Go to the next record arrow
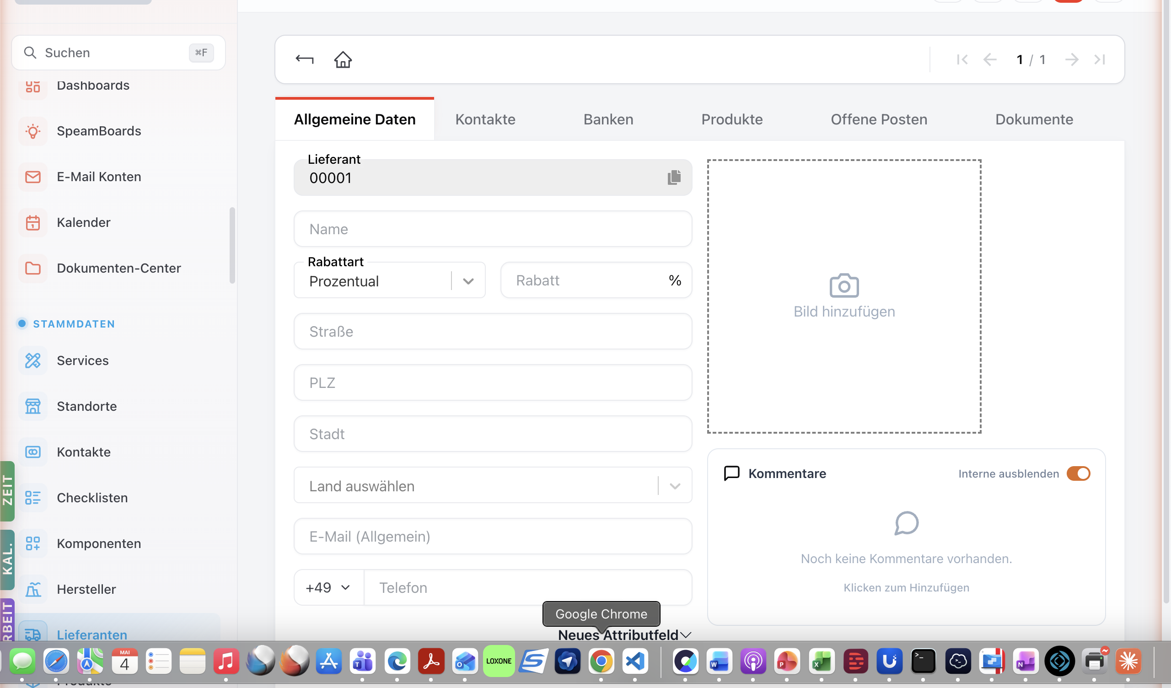This screenshot has height=688, width=1171. (x=1072, y=59)
